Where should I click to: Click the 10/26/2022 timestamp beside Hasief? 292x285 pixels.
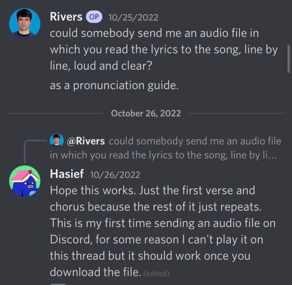pos(115,175)
